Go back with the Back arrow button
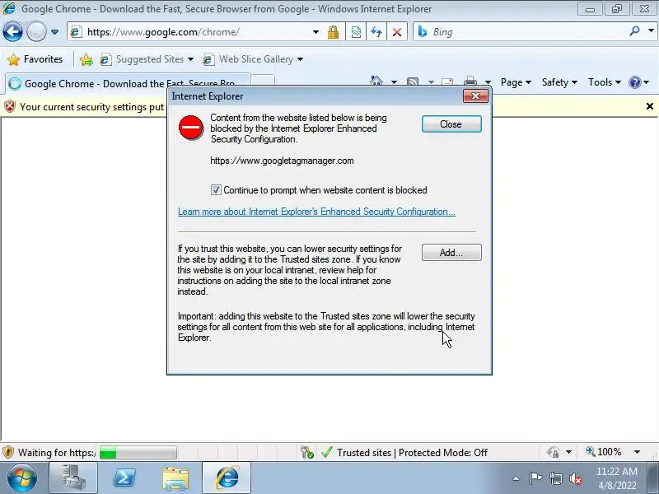Viewport: 659px width, 494px height. click(x=12, y=32)
